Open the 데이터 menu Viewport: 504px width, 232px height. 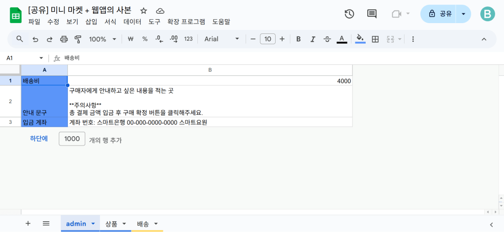point(132,22)
